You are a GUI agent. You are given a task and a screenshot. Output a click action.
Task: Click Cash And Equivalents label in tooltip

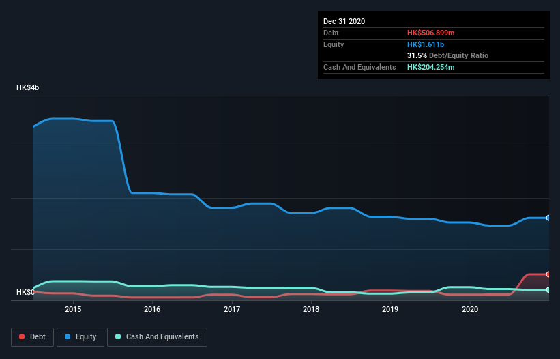(359, 67)
